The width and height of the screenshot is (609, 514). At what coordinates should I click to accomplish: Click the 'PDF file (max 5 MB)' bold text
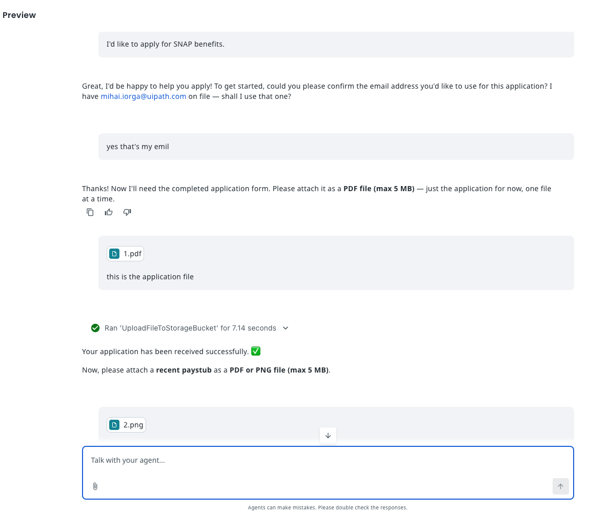tap(379, 189)
